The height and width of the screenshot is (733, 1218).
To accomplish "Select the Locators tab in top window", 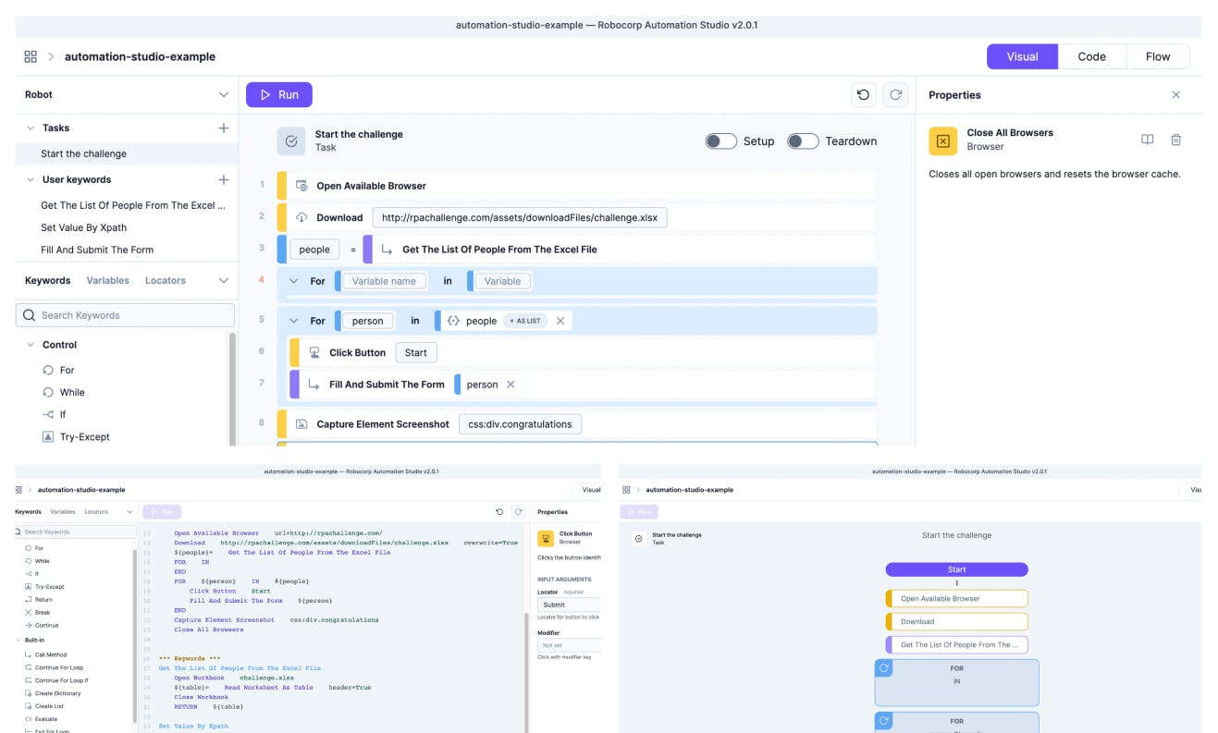I will (x=166, y=280).
